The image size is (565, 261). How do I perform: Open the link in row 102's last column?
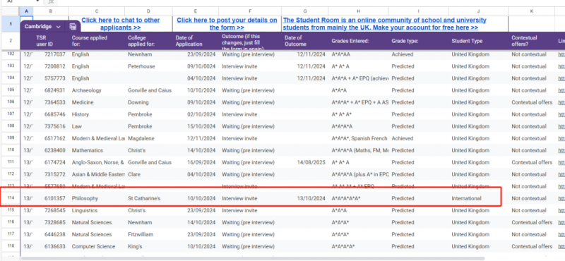[561, 54]
